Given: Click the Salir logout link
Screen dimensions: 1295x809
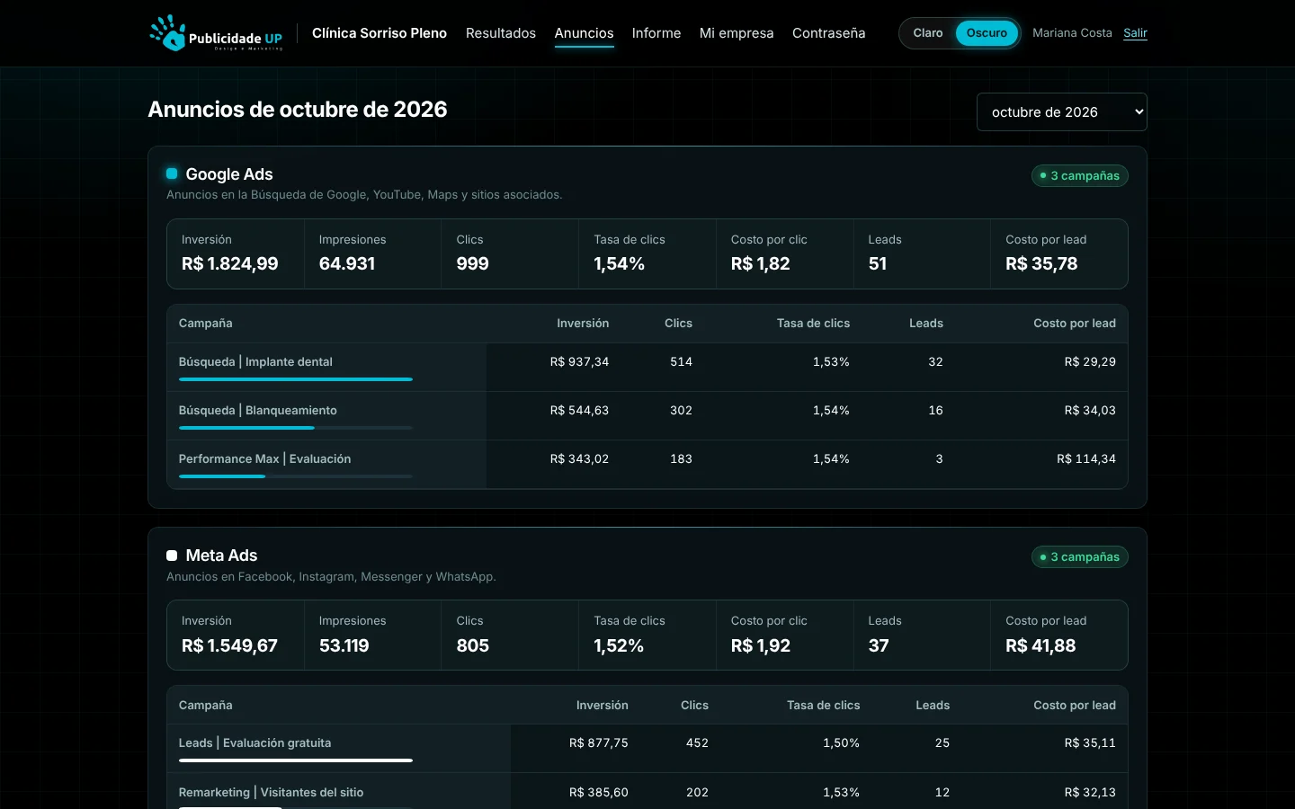Looking at the screenshot, I should coord(1135,33).
